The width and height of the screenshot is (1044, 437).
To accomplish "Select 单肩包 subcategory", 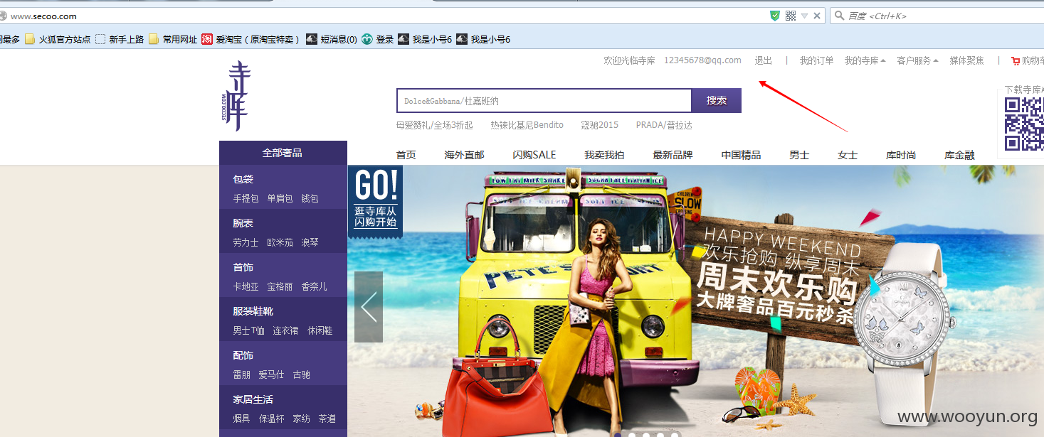I will click(x=280, y=198).
